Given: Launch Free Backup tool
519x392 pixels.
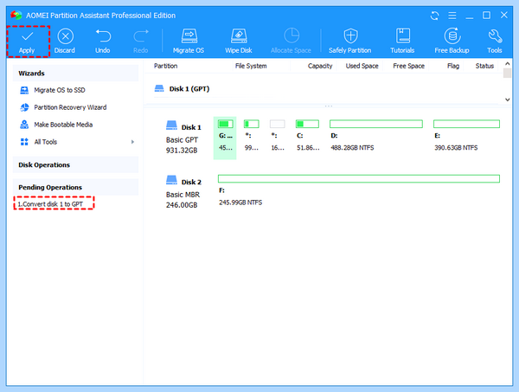Looking at the screenshot, I should coord(452,42).
